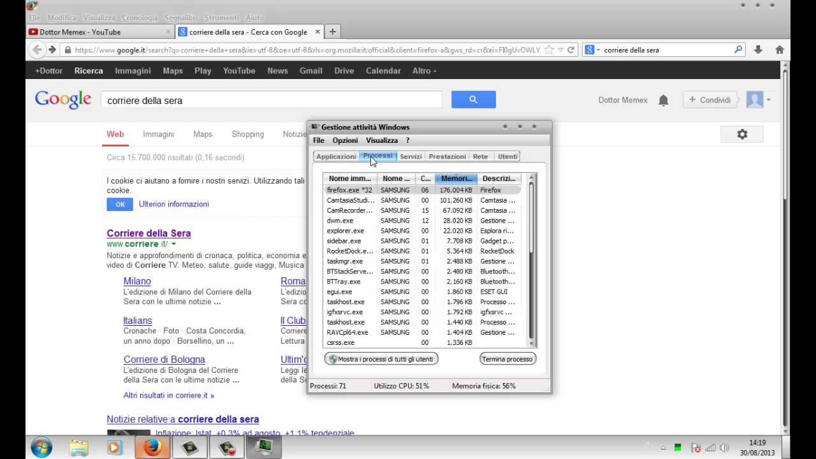Click the magnifier in Firefox search box
Image resolution: width=816 pixels, height=459 pixels.
point(738,50)
